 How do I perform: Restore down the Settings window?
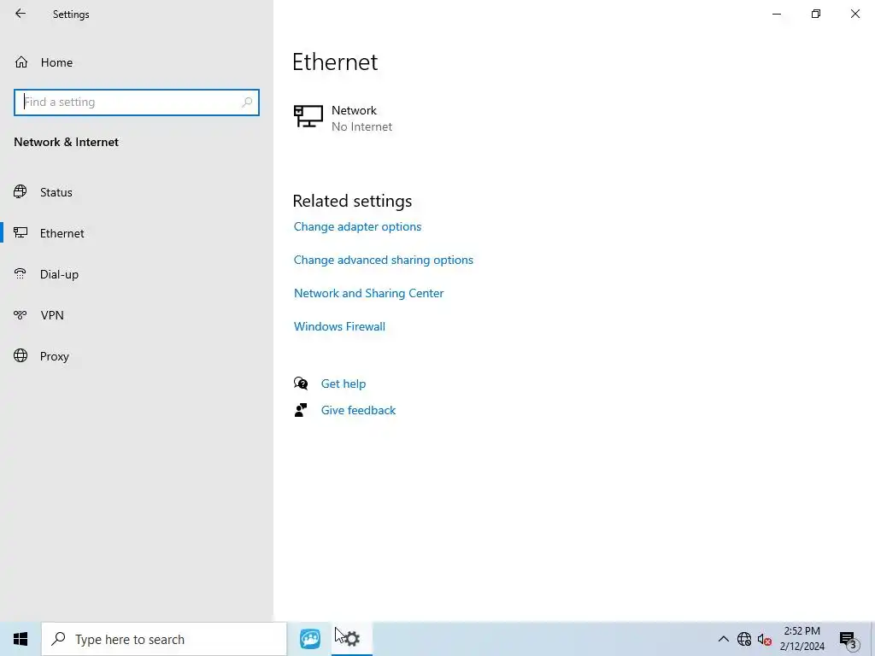click(x=816, y=14)
